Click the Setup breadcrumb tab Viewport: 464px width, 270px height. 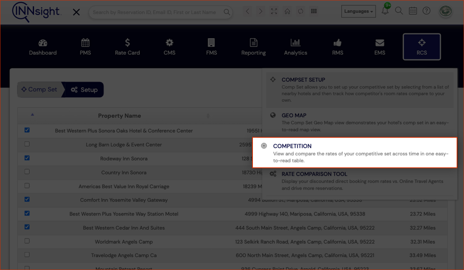84,89
